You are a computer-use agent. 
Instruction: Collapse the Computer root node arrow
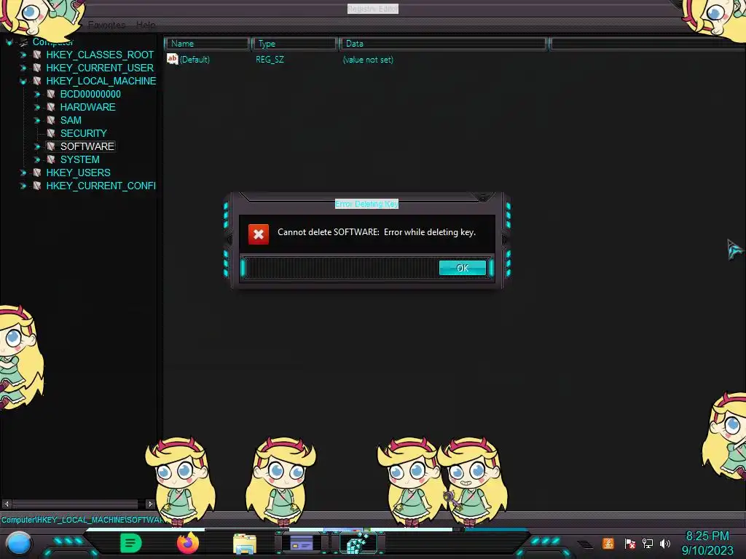[9, 42]
